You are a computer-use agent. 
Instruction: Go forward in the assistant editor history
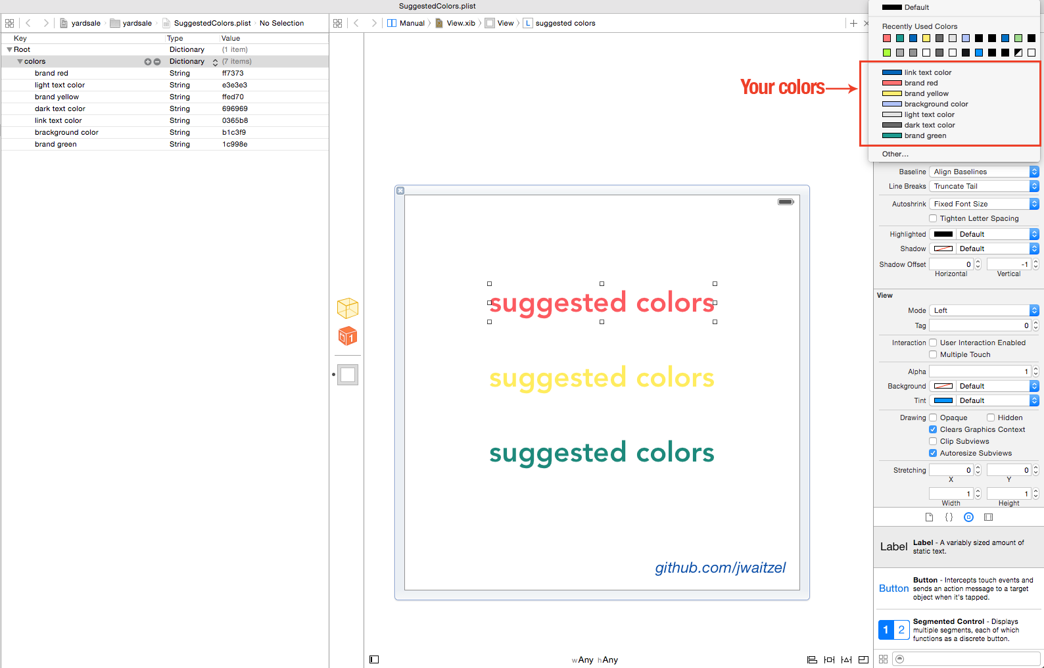[x=374, y=23]
